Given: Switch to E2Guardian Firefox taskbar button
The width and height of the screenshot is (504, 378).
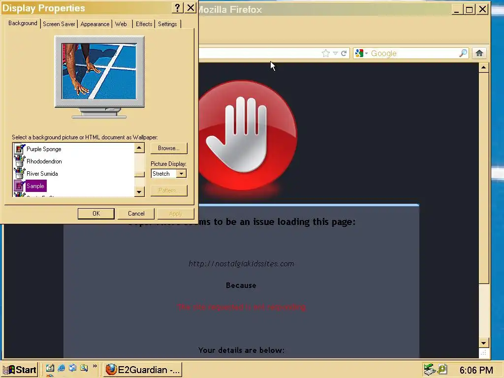Looking at the screenshot, I should 143,370.
